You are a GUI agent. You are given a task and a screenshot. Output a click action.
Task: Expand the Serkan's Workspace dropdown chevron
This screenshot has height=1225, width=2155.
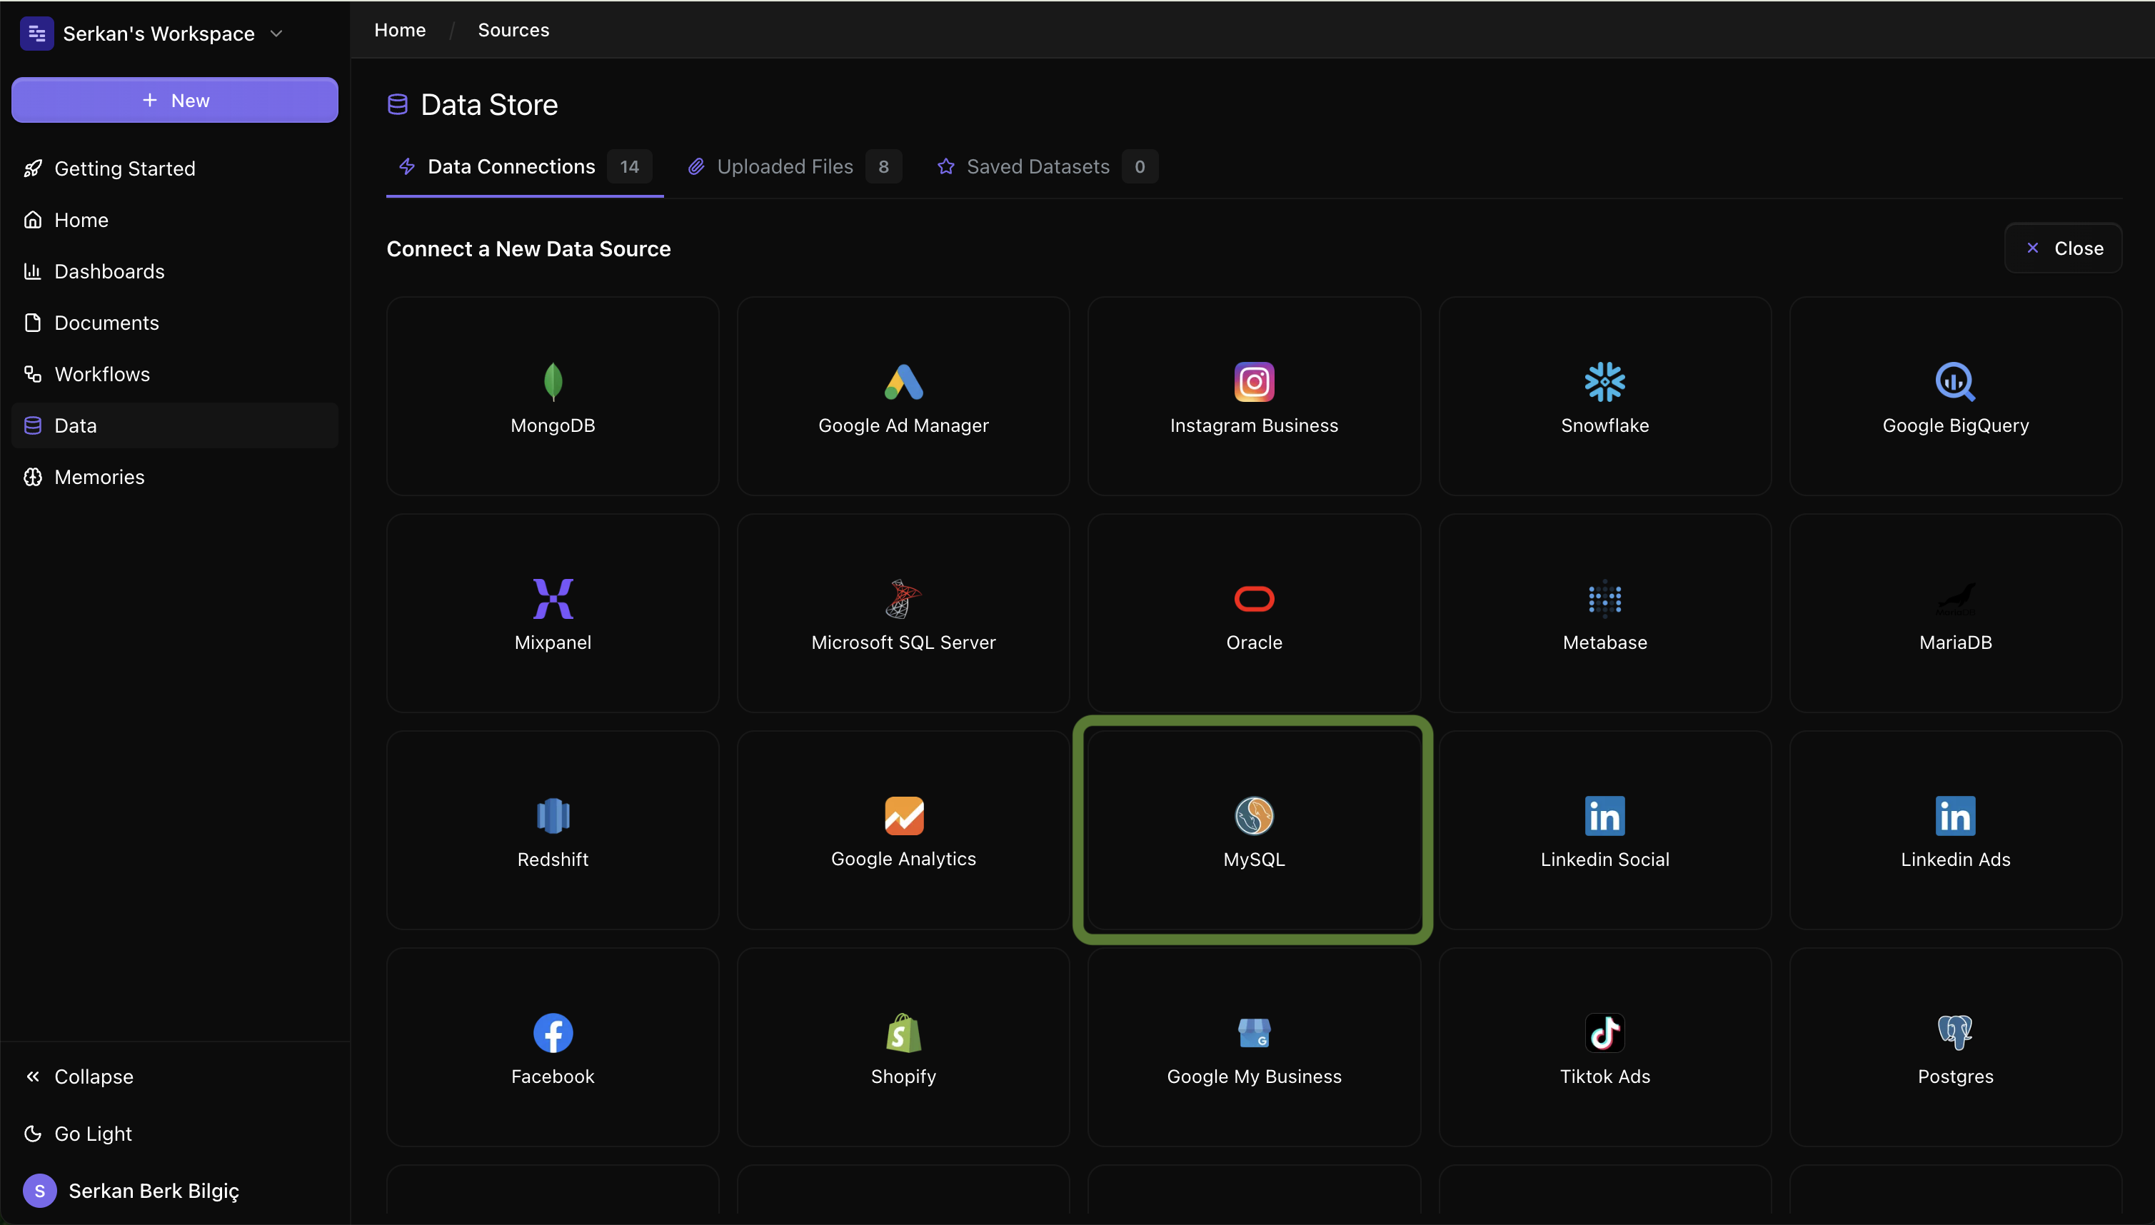pos(276,34)
